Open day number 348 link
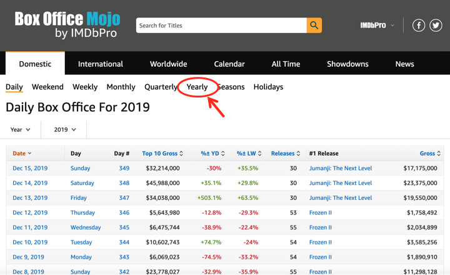This screenshot has width=450, height=275. click(x=124, y=183)
